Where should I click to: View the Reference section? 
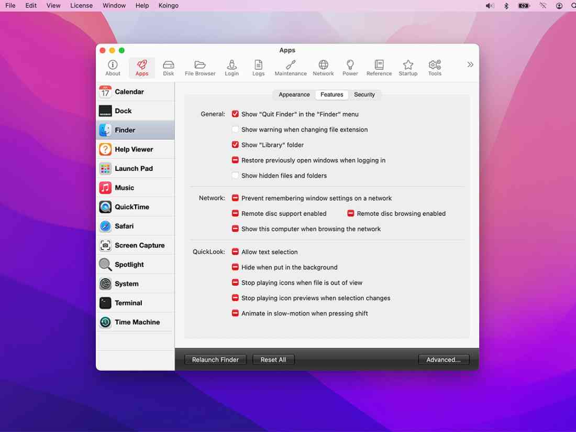(x=379, y=67)
